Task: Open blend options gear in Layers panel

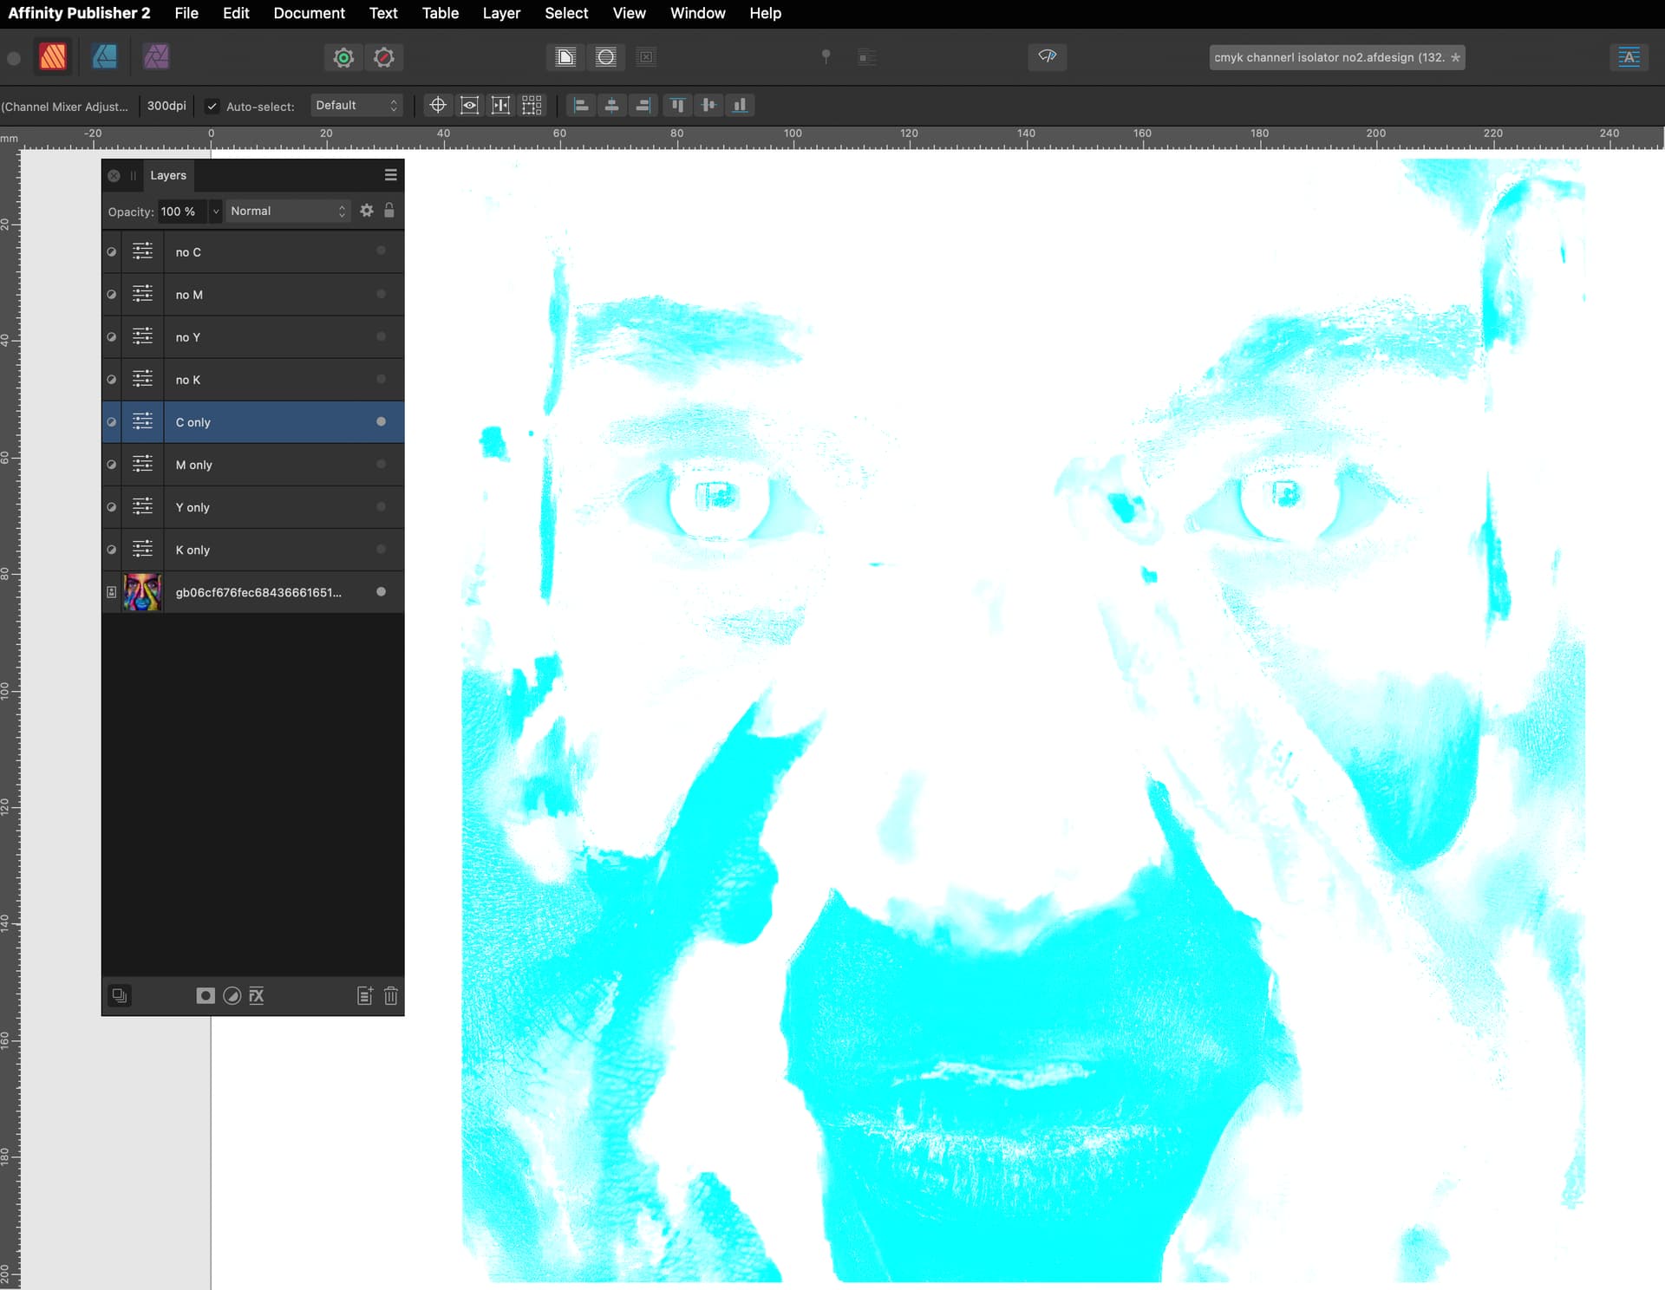Action: [x=367, y=211]
